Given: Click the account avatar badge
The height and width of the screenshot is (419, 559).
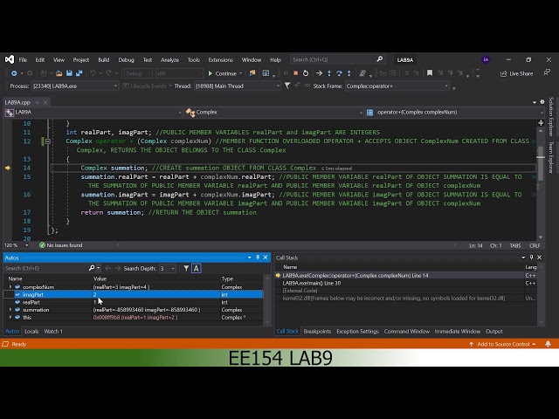Looking at the screenshot, I should point(486,60).
